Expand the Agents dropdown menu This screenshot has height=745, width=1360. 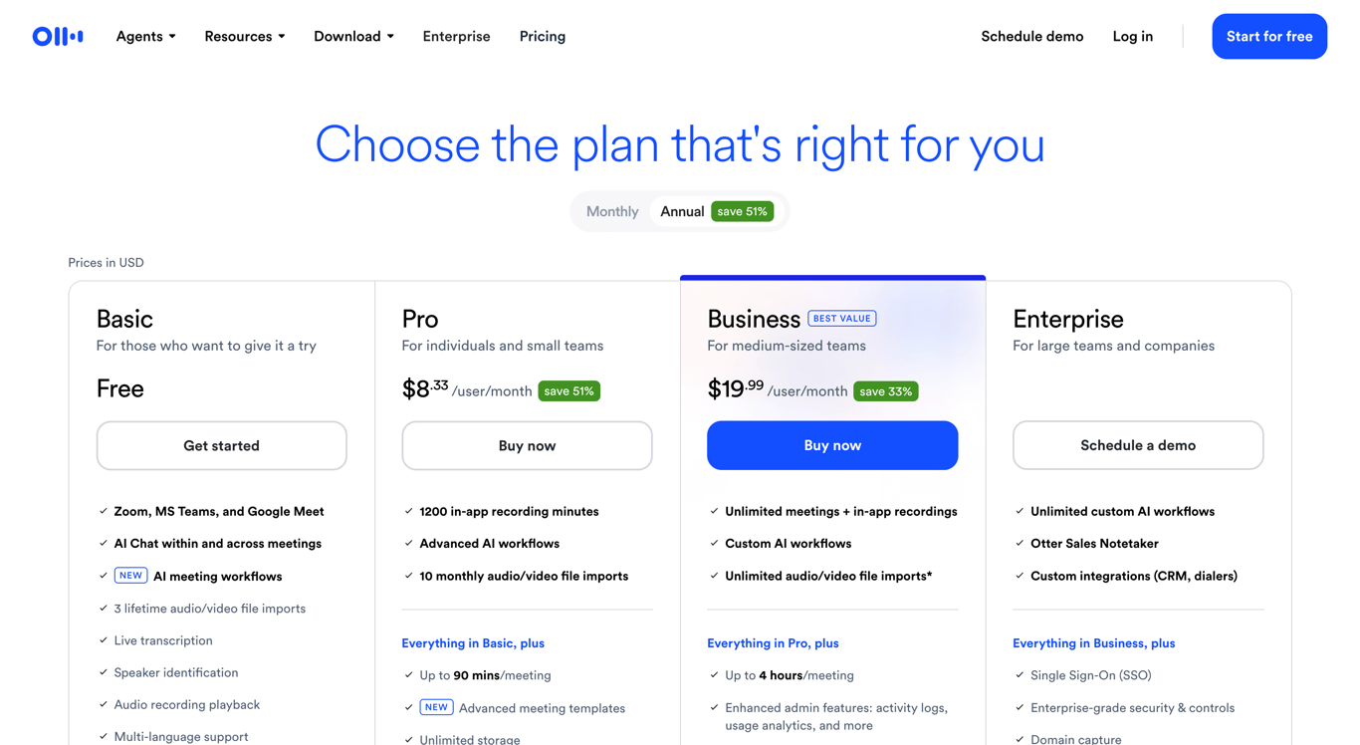point(145,37)
